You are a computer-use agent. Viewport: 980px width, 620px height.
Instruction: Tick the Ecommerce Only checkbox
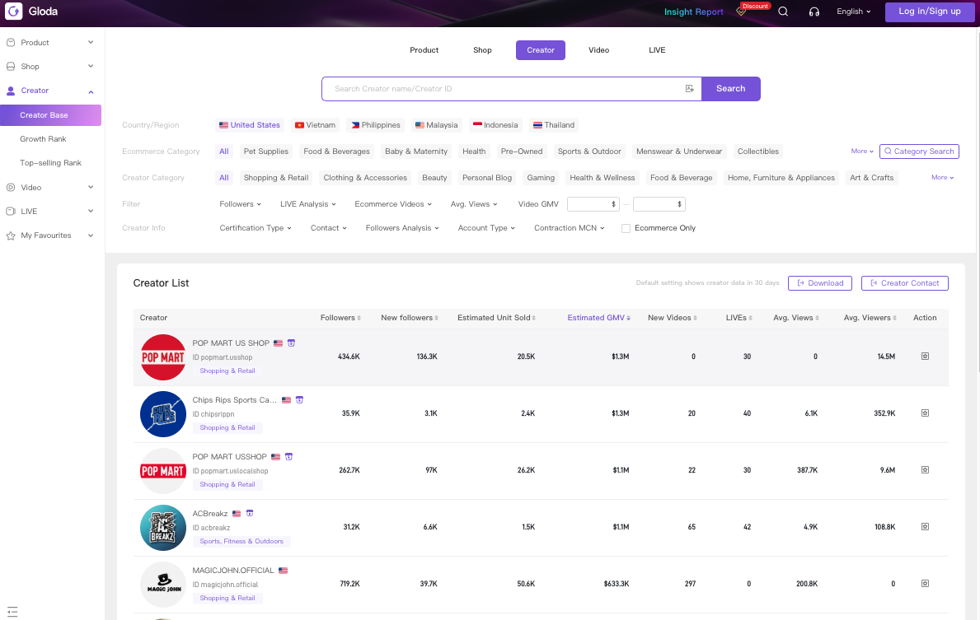pyautogui.click(x=626, y=229)
